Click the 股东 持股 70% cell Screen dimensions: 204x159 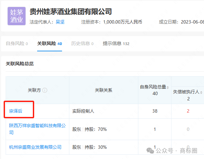coord(90,129)
